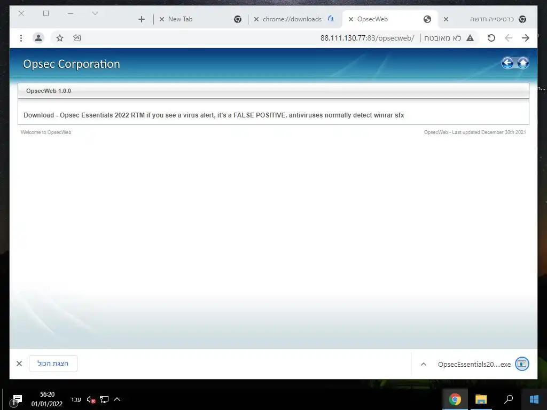Close the OpsecWeb tab
547x410 pixels.
point(351,19)
